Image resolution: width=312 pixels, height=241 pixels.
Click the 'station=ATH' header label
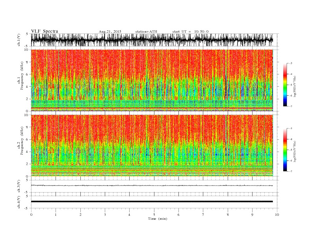pos(146,32)
